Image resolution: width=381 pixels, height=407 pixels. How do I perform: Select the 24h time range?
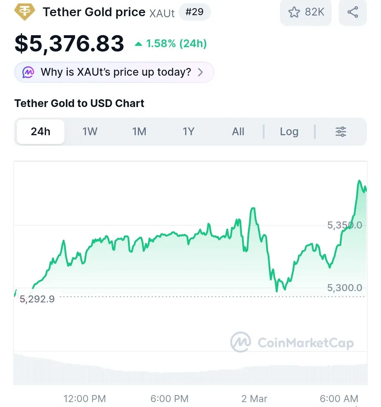point(41,132)
